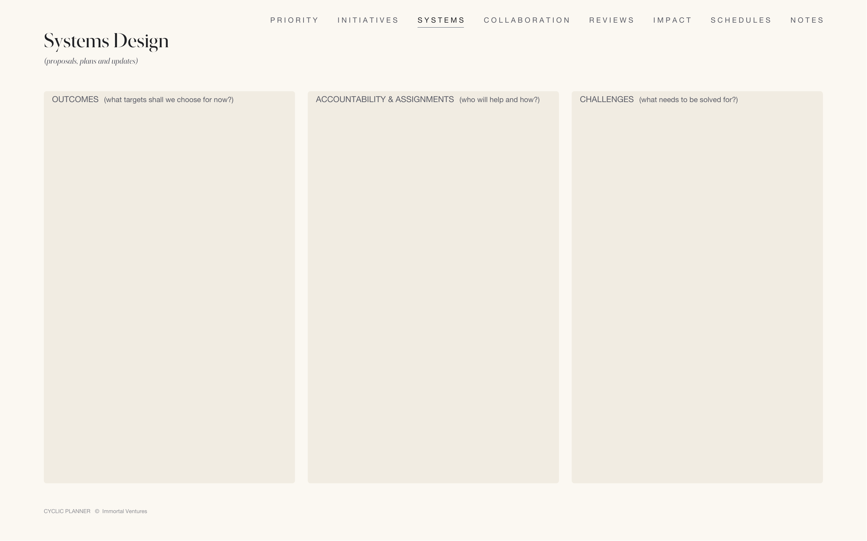Switch to the INITIATIVES tab
Screen dimensions: 867x541
pos(368,20)
